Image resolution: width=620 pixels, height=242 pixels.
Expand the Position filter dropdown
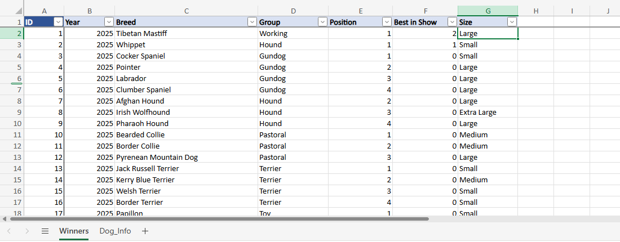click(x=387, y=22)
